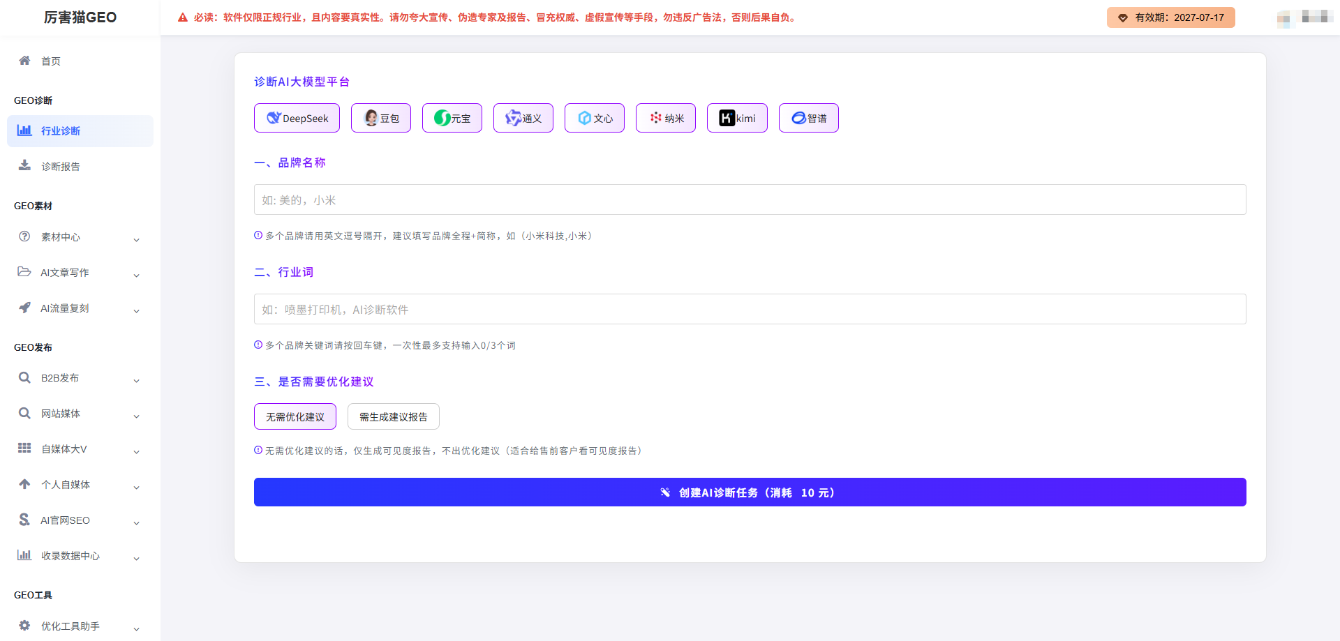Click the 厉害猫GEO logo text

(x=80, y=17)
